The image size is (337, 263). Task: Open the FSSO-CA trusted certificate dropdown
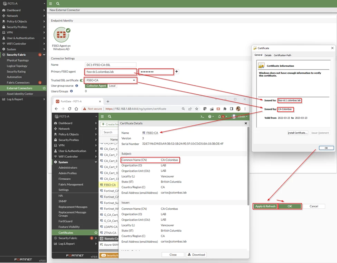point(111,80)
